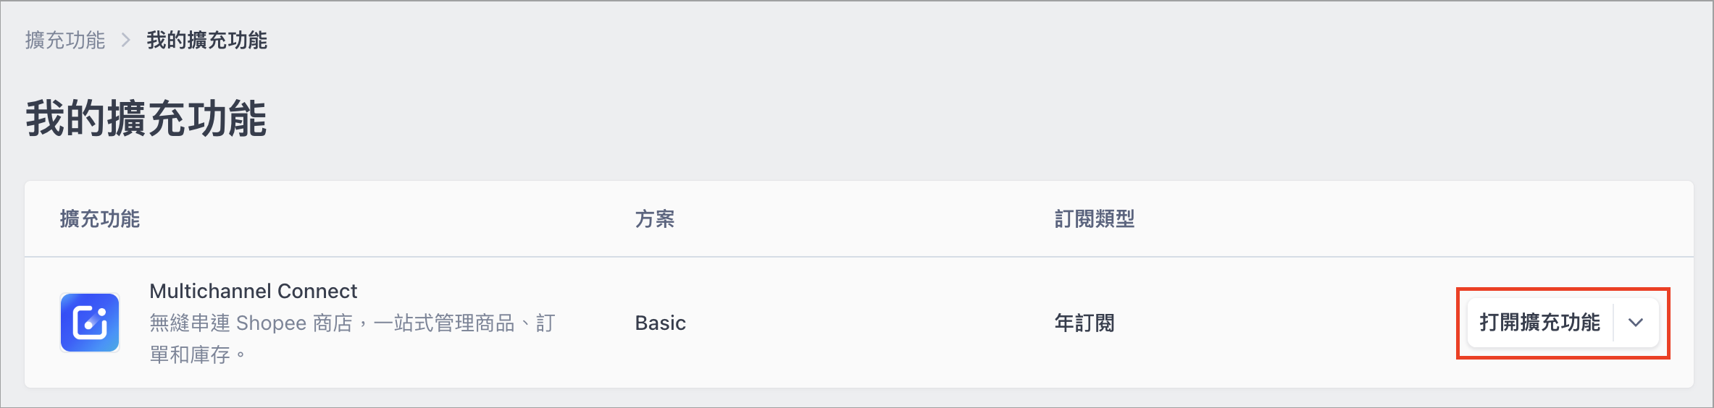Click the 打開擴充功能 button
Image resolution: width=1714 pixels, height=408 pixels.
tap(1540, 323)
